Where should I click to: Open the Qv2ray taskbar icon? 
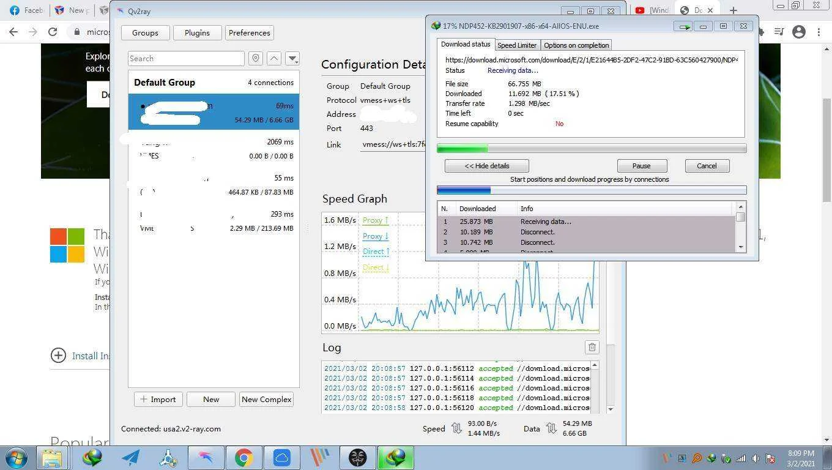click(206, 458)
